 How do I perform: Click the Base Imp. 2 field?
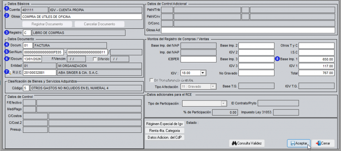pos(256,46)
